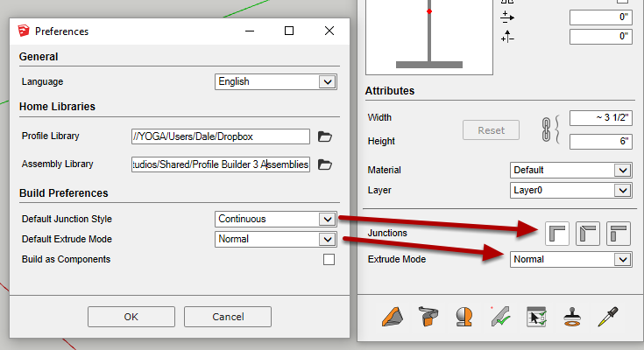Browse for Profile Library folder
The width and height of the screenshot is (644, 350).
tap(325, 136)
